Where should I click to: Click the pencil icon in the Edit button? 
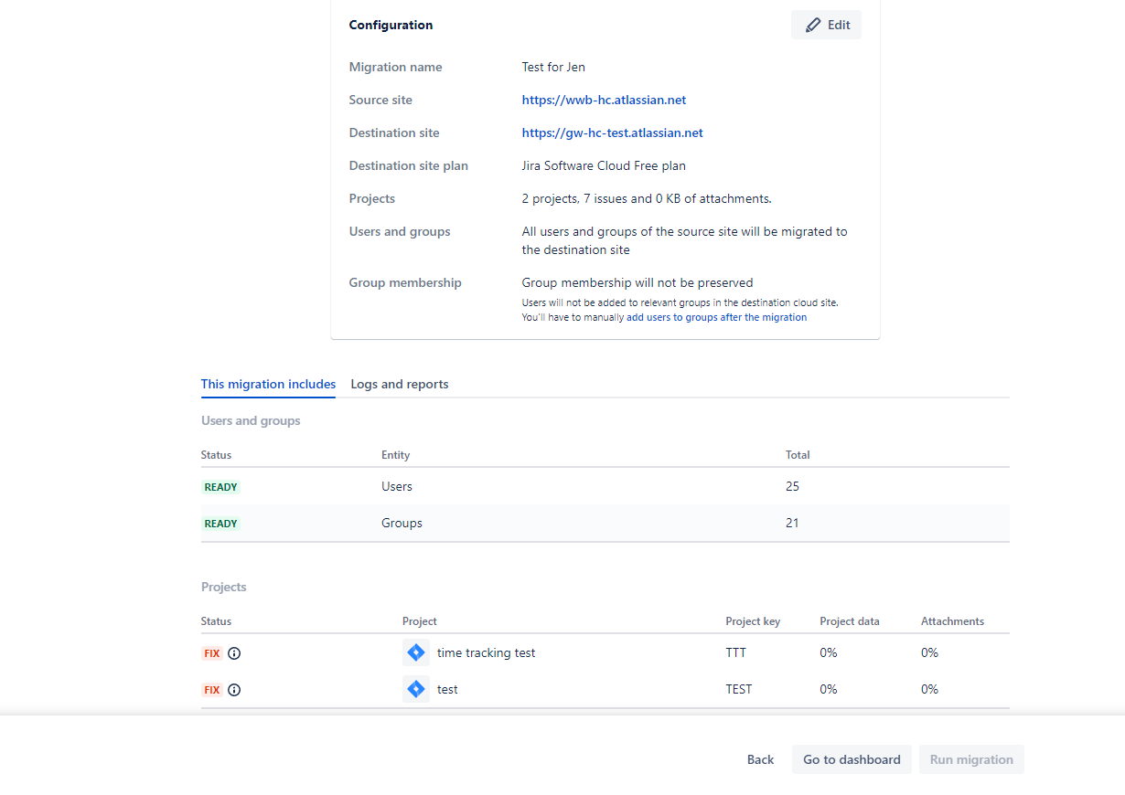(813, 26)
